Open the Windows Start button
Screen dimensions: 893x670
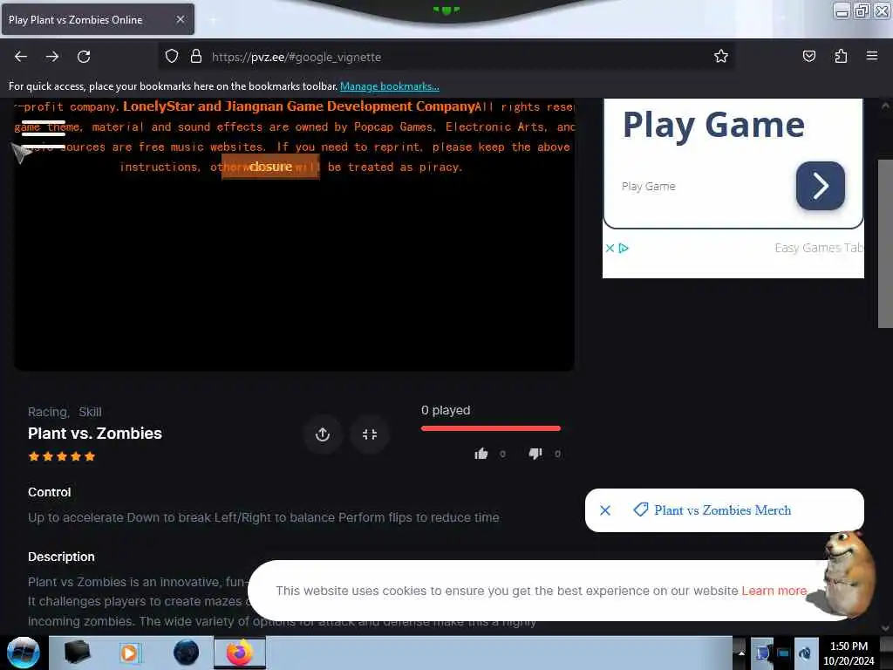click(x=24, y=653)
